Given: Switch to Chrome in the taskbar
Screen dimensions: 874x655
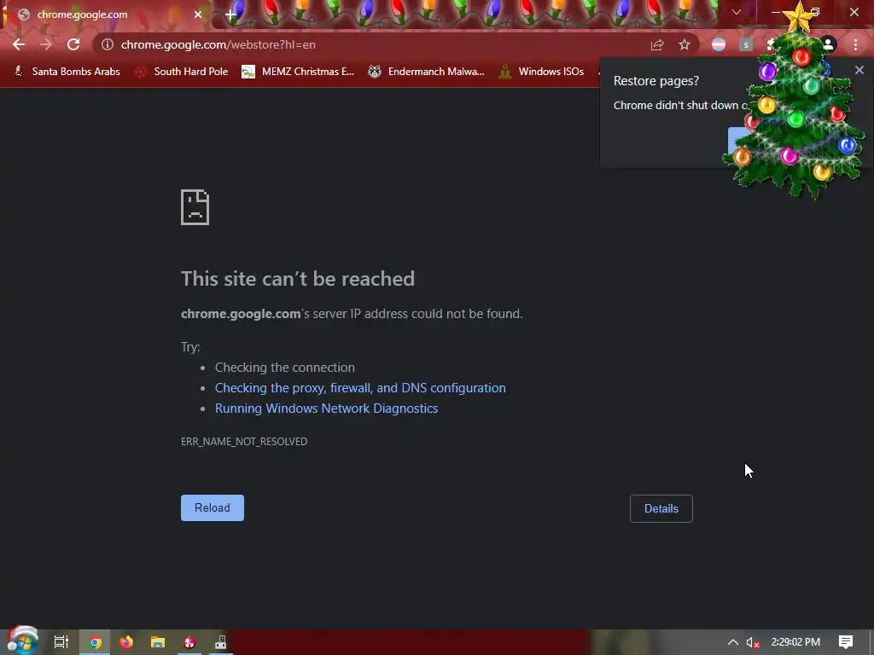Looking at the screenshot, I should [95, 642].
